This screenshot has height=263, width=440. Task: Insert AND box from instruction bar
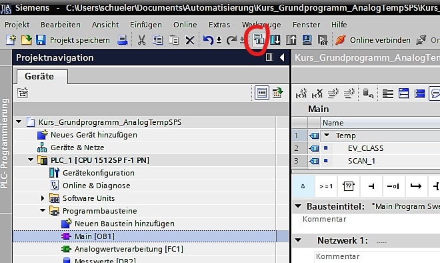(x=303, y=186)
